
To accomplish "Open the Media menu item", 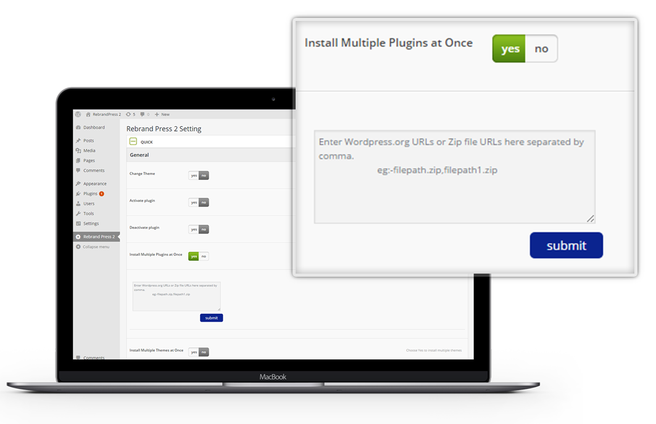I will 89,150.
